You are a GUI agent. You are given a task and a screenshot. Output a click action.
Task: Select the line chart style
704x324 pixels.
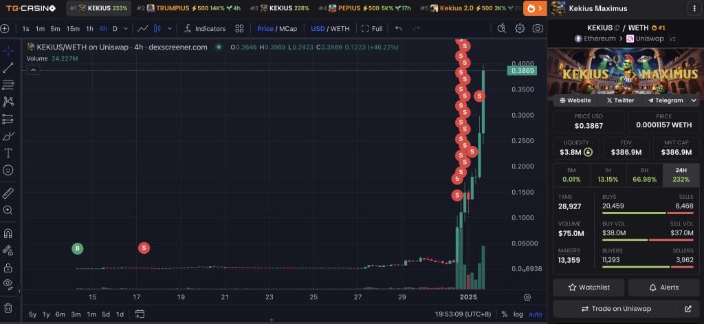click(143, 29)
